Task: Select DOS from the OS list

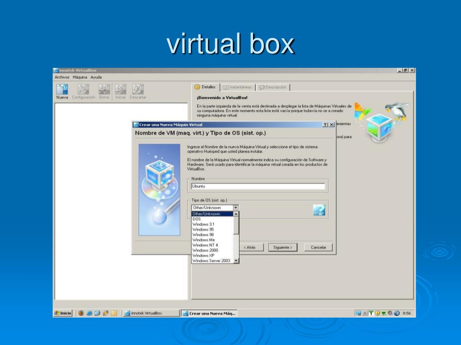Action: coord(212,219)
